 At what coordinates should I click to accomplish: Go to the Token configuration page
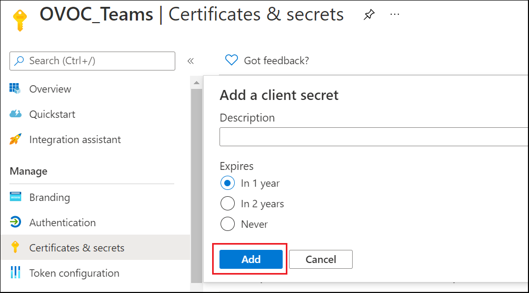tap(74, 273)
